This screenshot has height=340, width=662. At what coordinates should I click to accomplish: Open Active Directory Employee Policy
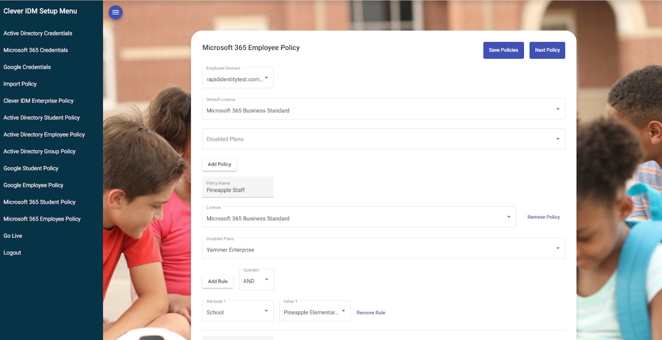click(44, 134)
